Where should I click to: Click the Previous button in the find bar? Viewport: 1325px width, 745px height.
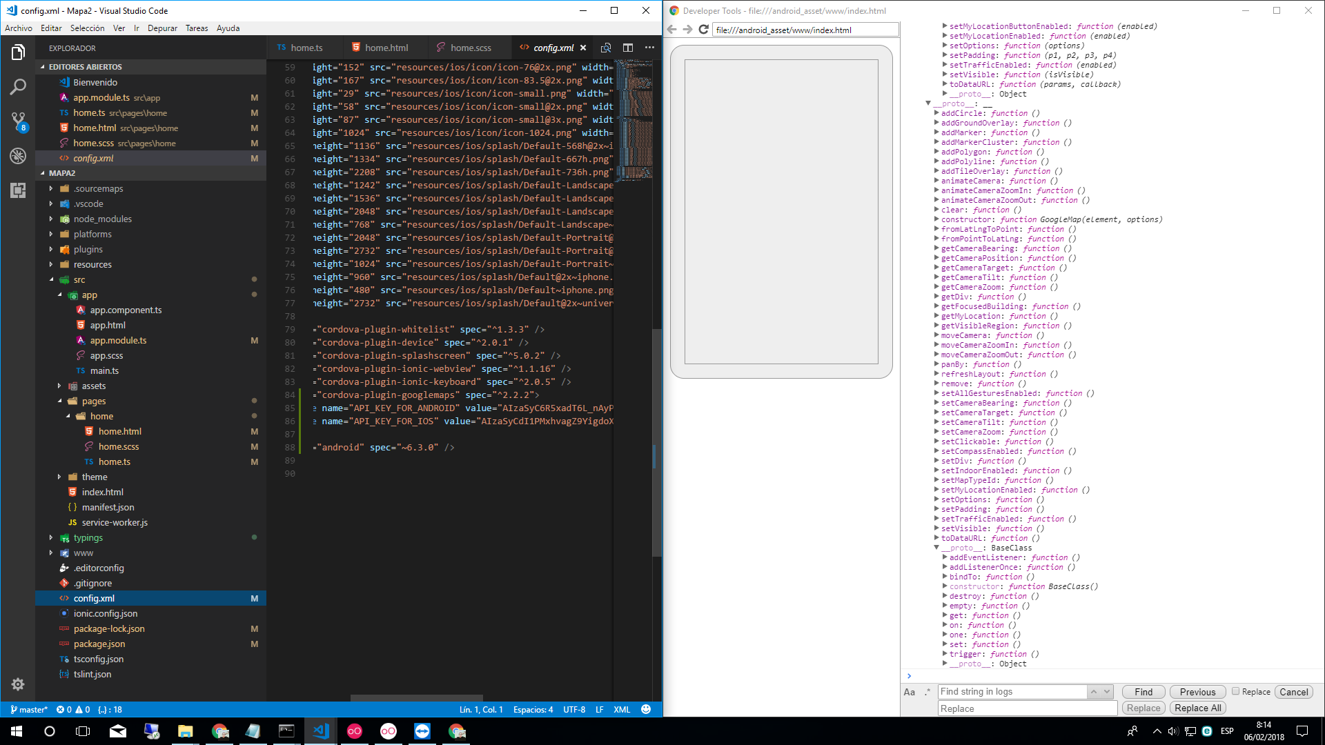tap(1197, 691)
